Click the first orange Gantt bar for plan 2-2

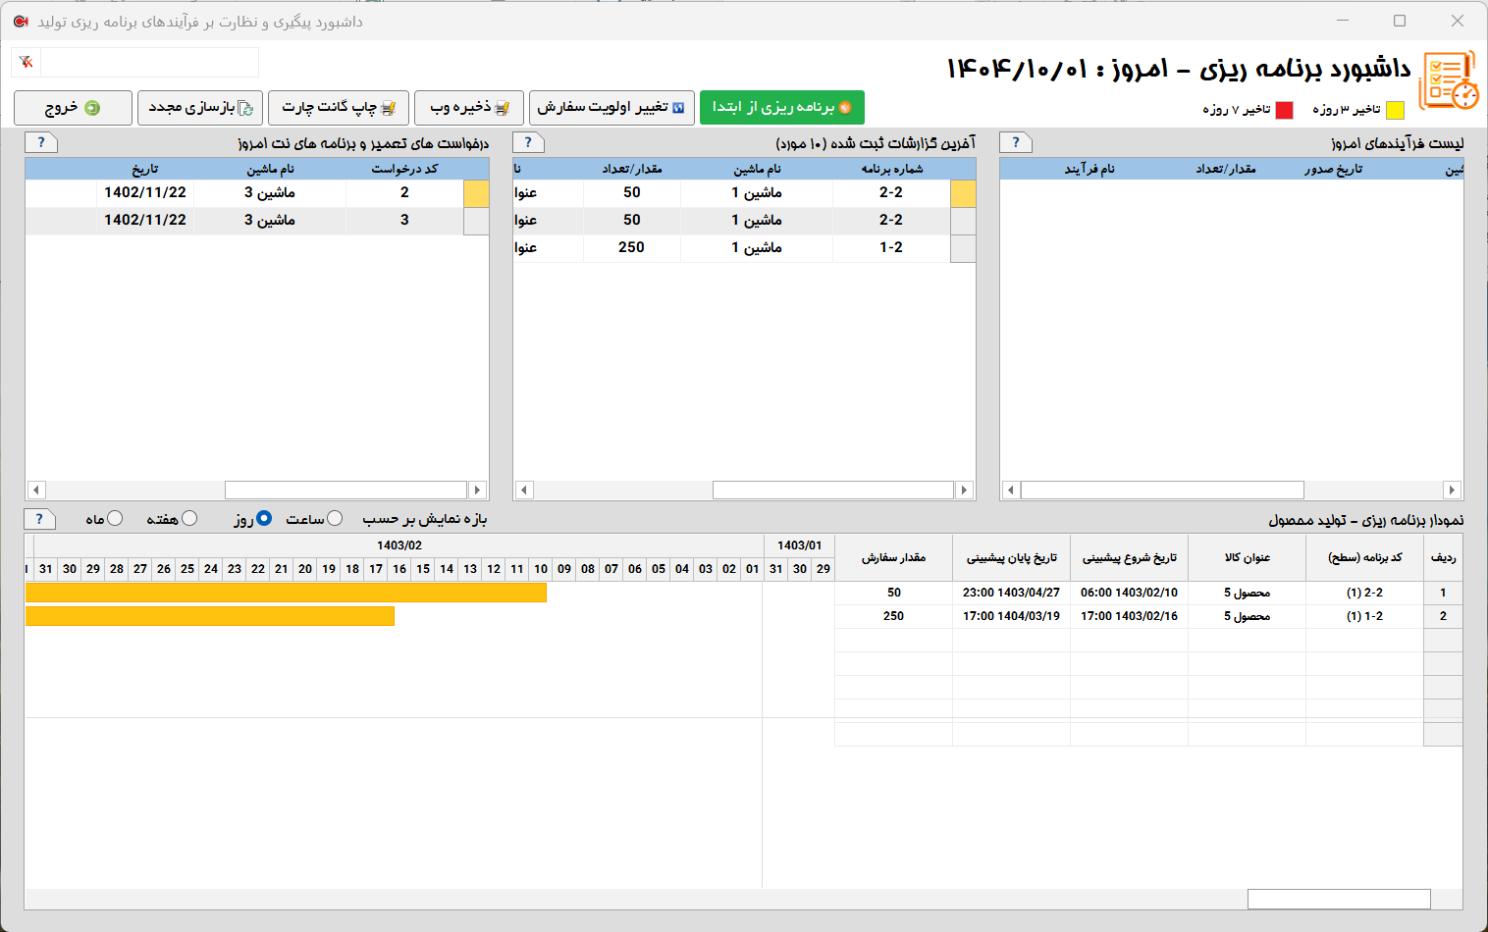(285, 593)
